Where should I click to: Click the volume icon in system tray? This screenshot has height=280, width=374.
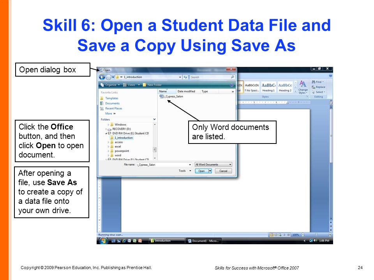(x=316, y=240)
